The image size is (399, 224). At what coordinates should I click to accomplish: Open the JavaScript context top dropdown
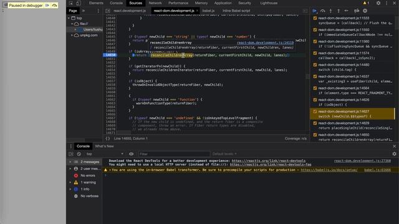coord(105,154)
